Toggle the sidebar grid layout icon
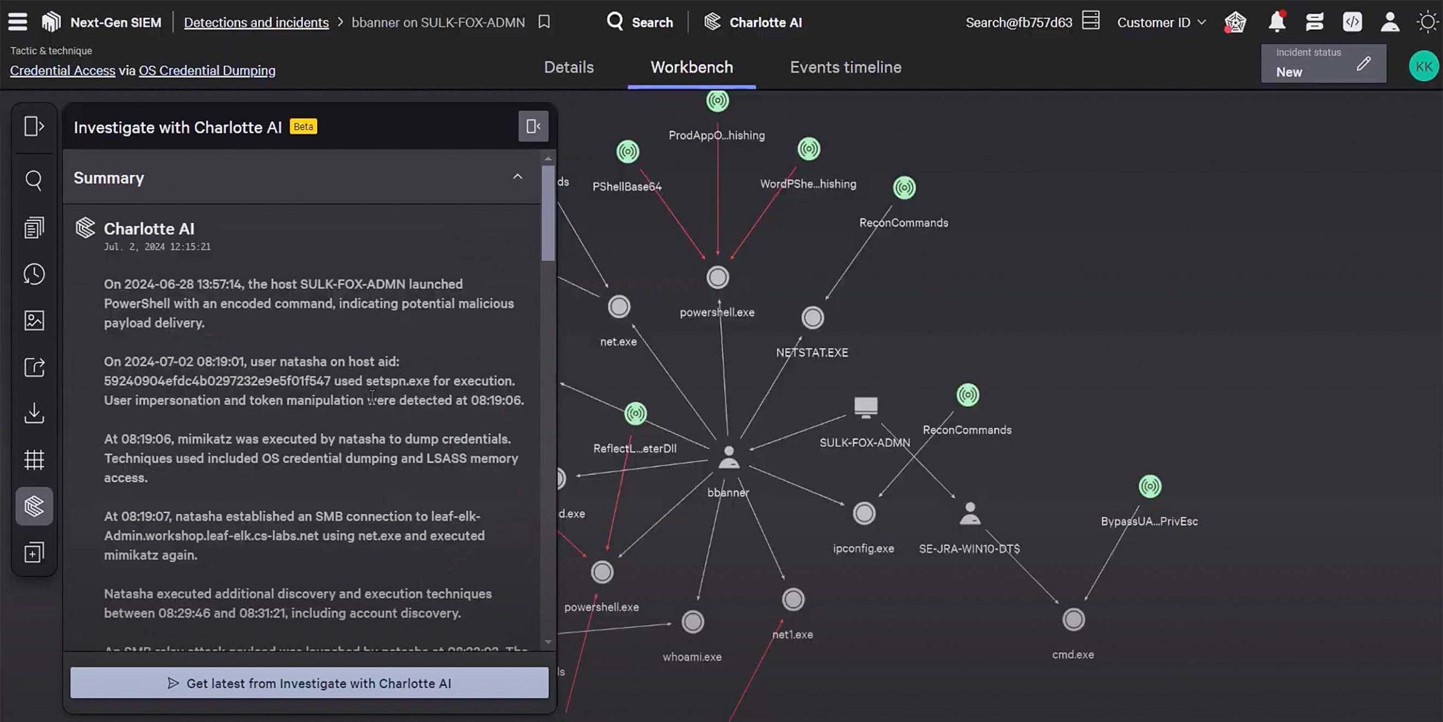Screen dimensions: 1443x722 34,460
